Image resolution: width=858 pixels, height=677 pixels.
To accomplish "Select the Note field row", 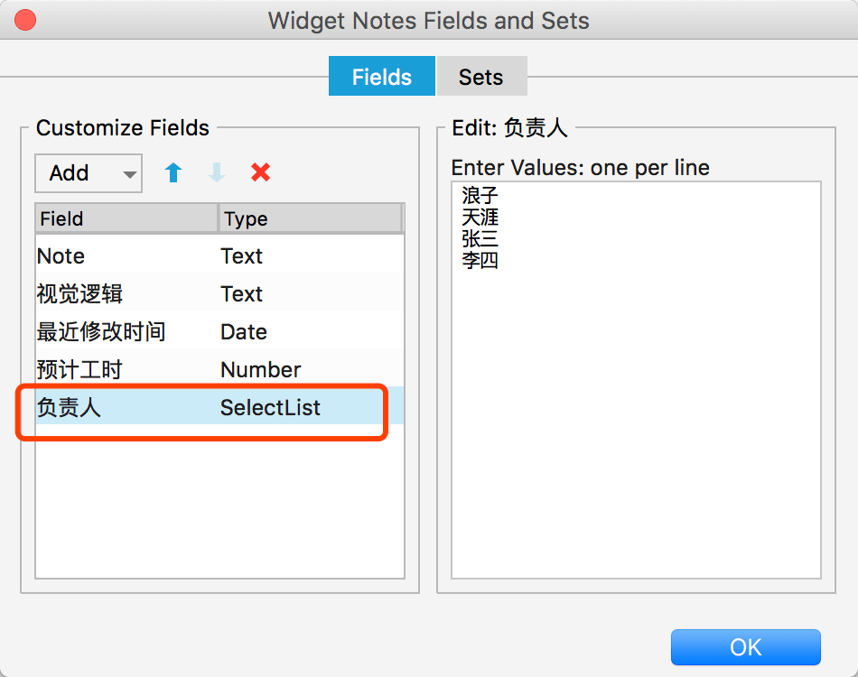I will tap(220, 256).
